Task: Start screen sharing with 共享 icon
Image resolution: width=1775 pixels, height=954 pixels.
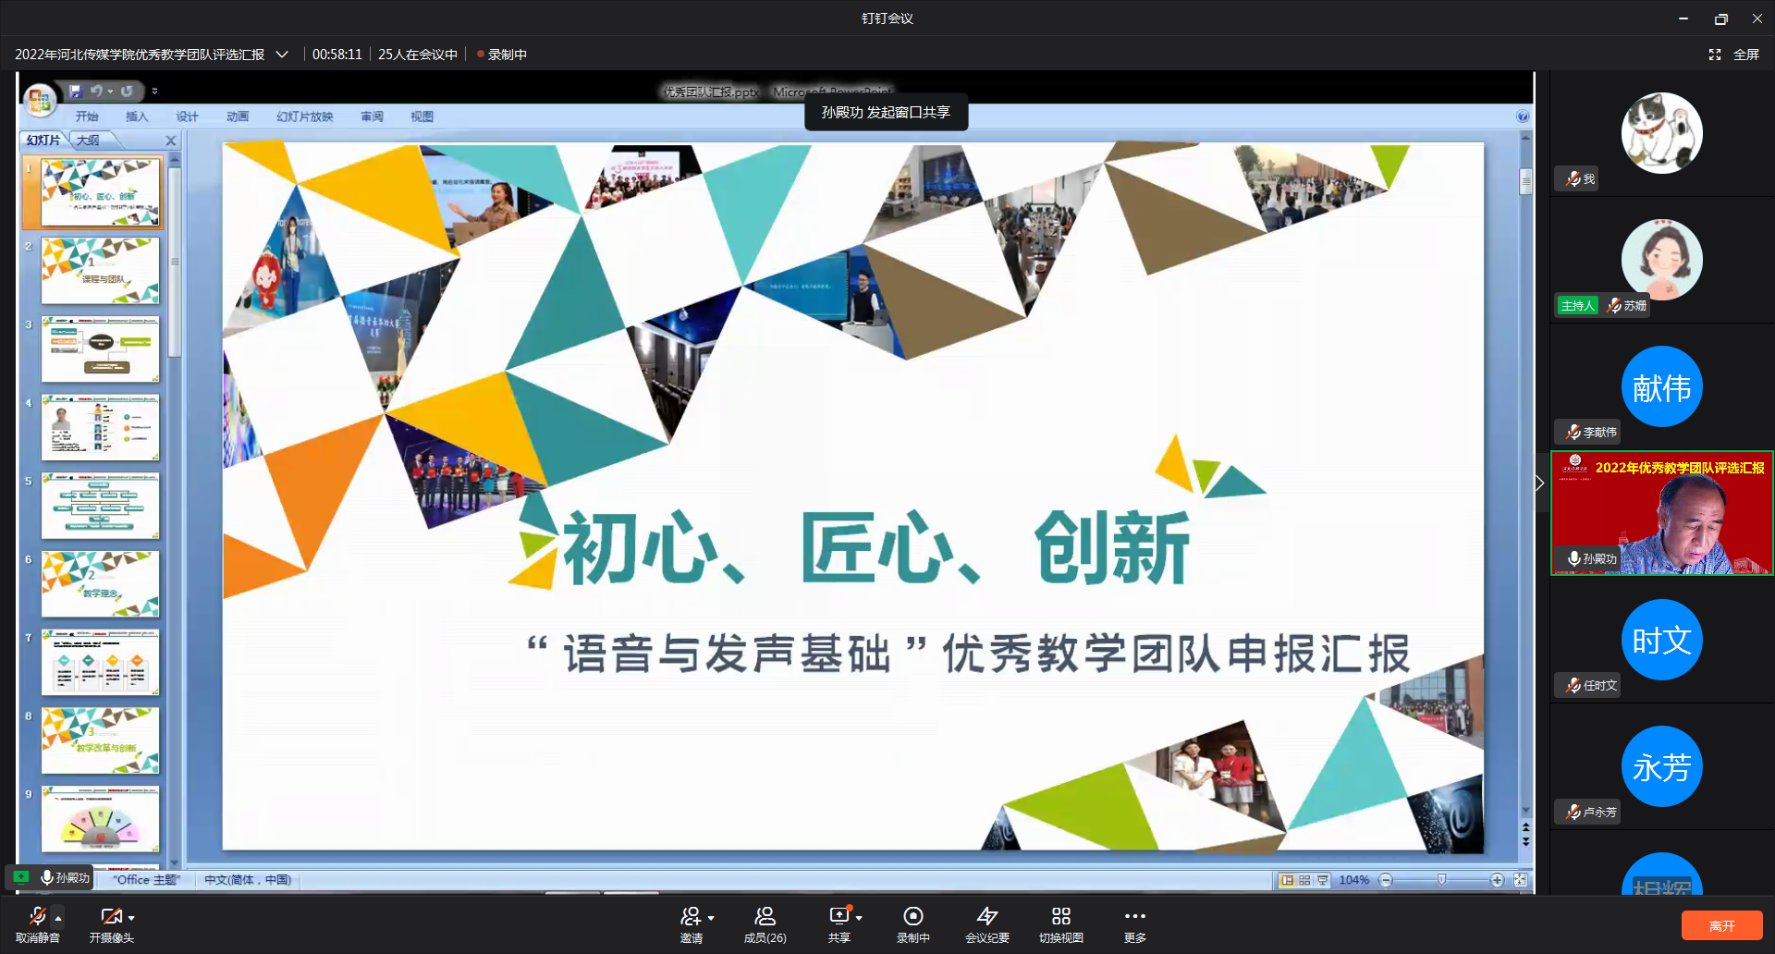Action: (839, 916)
